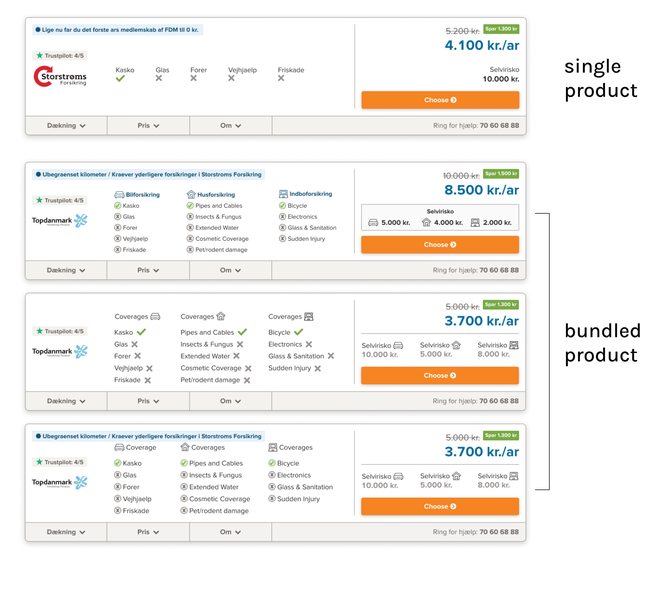659x608 pixels.
Task: Open the Pris dropdown on the 8.500 kr card
Action: [148, 270]
